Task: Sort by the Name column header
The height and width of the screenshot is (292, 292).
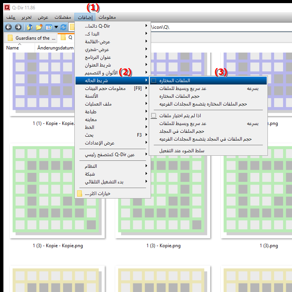Action: coord(19,48)
